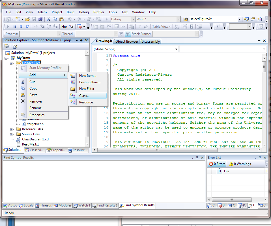This screenshot has height=226, width=271.
Task: Switch to the Disassembly tab
Action: click(150, 42)
